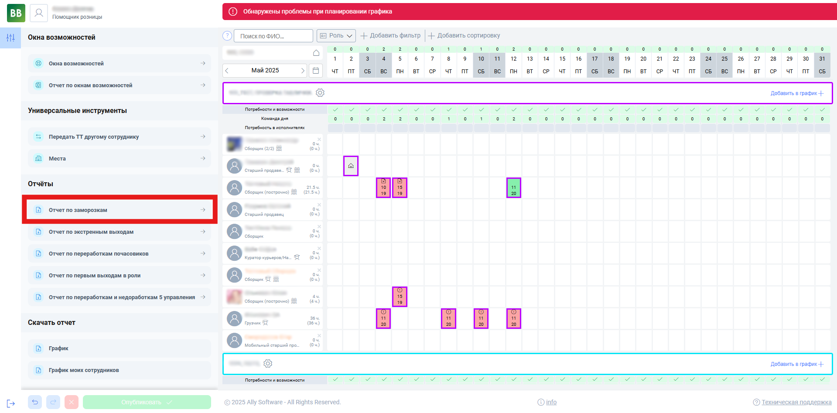The image size is (837, 413).
Task: Click the BB logo icon
Action: point(16,13)
